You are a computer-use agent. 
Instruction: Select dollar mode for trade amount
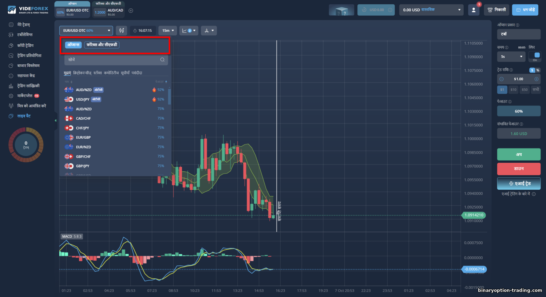pyautogui.click(x=532, y=70)
